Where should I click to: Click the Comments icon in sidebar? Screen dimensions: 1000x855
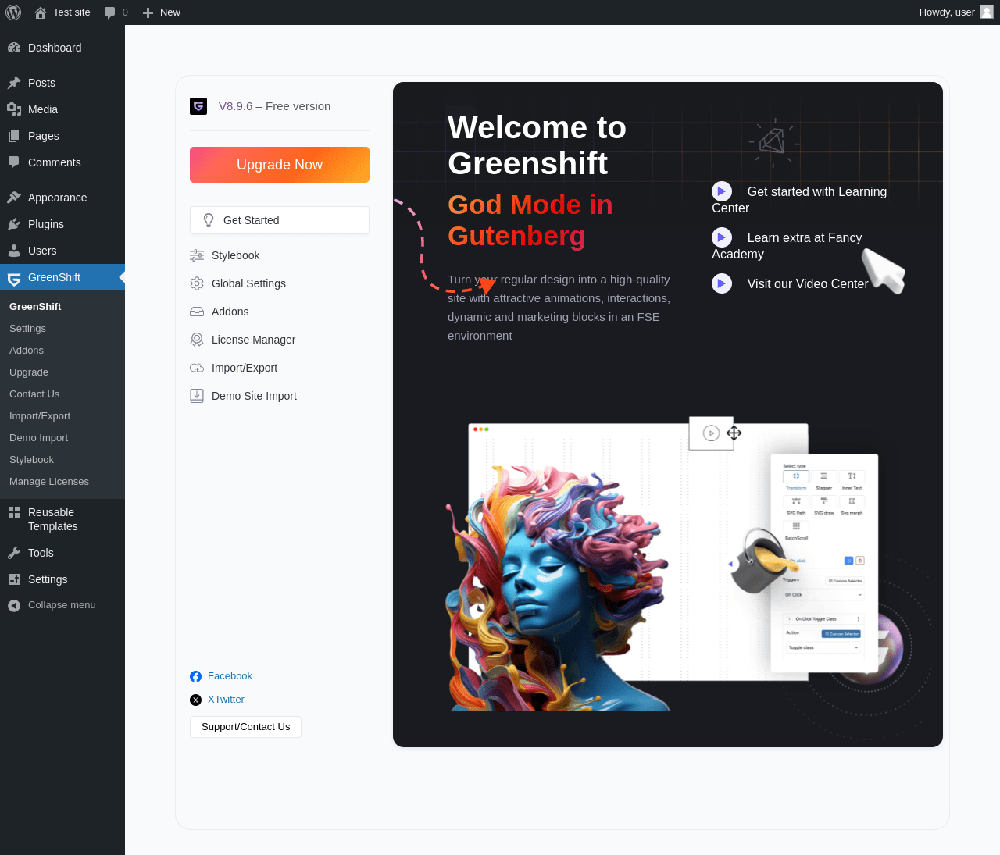coord(14,162)
